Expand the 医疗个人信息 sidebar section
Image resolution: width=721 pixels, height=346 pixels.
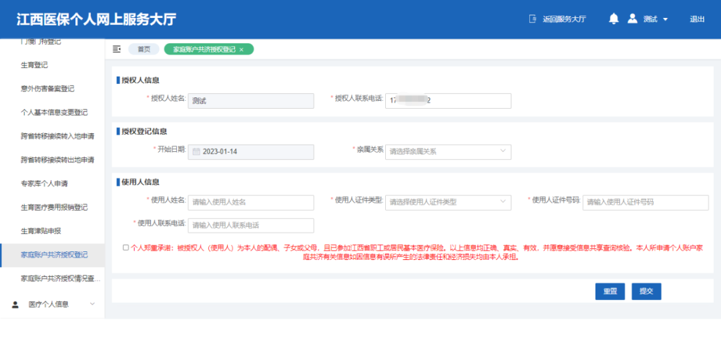pyautogui.click(x=92, y=304)
